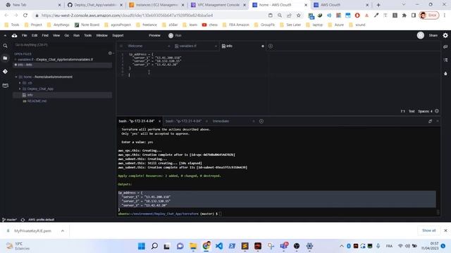Open Spaces: 4 indentation selector
Screen dimensions: 451x253
click(425, 111)
